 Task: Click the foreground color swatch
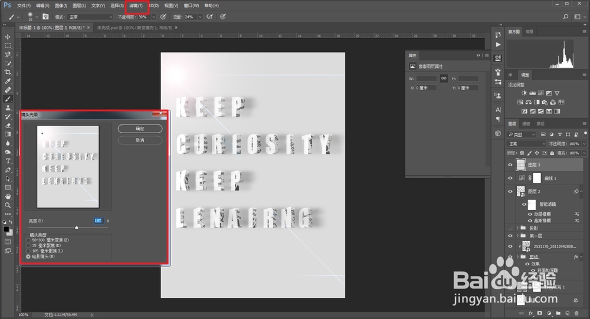6,229
